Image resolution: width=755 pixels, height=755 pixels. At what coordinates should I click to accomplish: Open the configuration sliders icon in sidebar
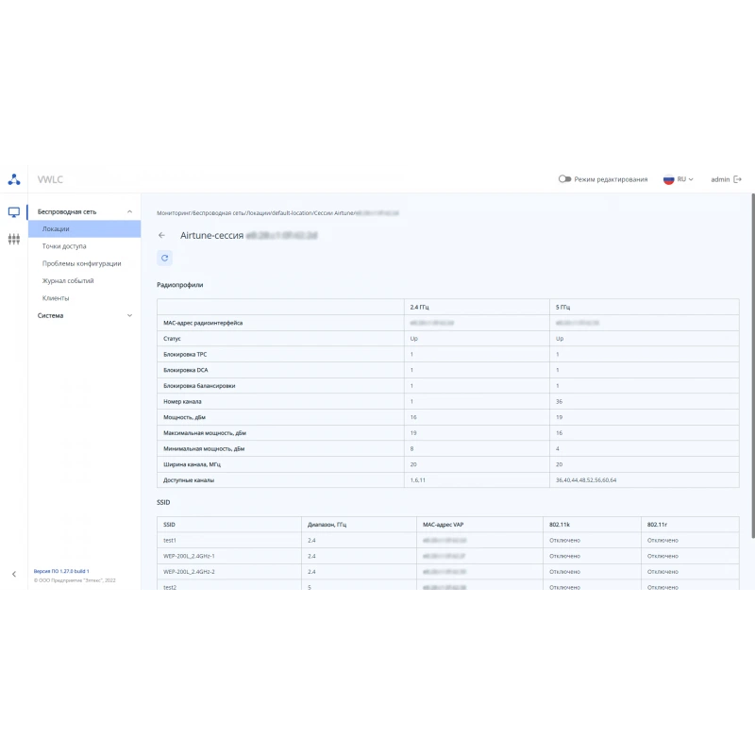point(14,239)
